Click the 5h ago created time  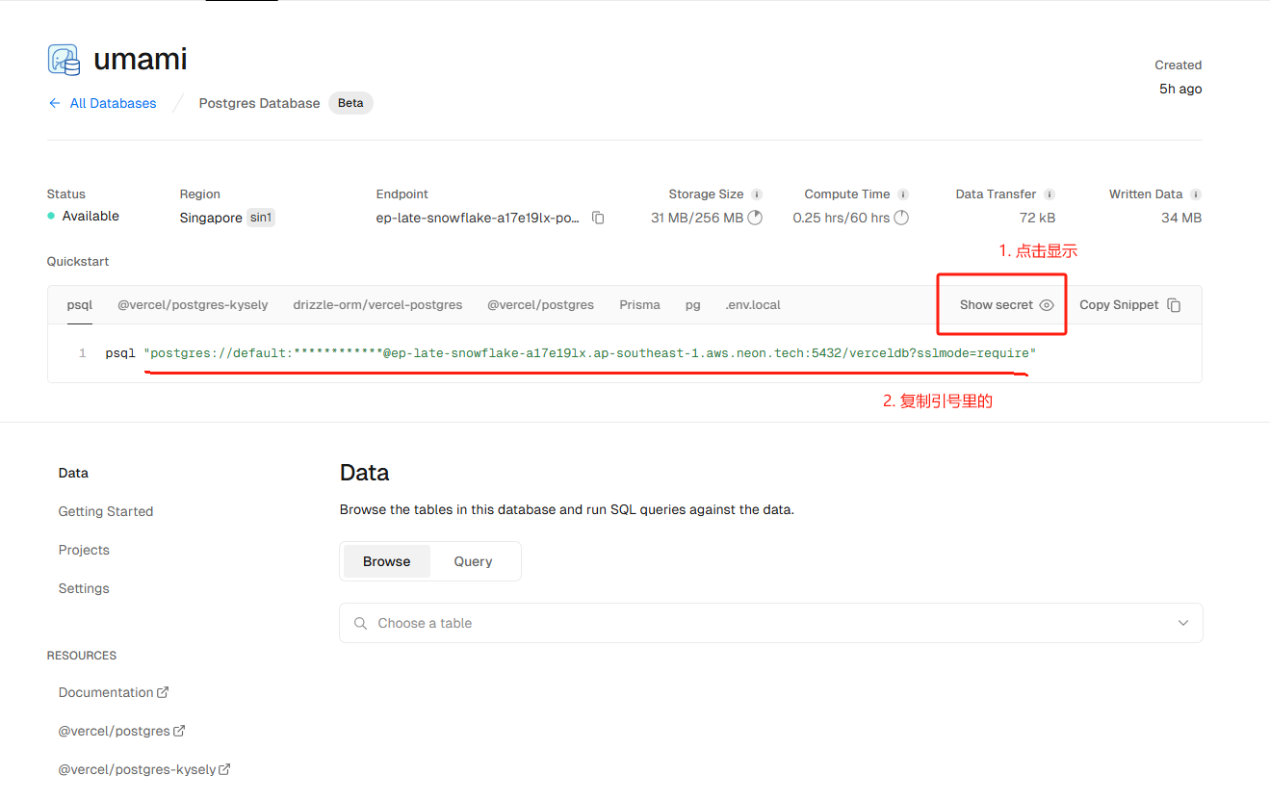pos(1180,89)
